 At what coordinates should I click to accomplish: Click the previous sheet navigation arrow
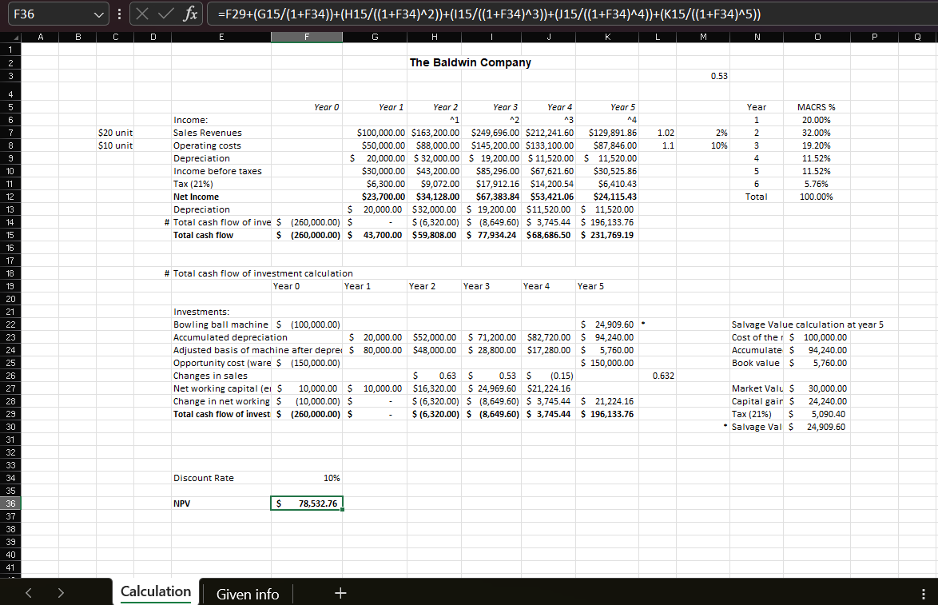[29, 593]
